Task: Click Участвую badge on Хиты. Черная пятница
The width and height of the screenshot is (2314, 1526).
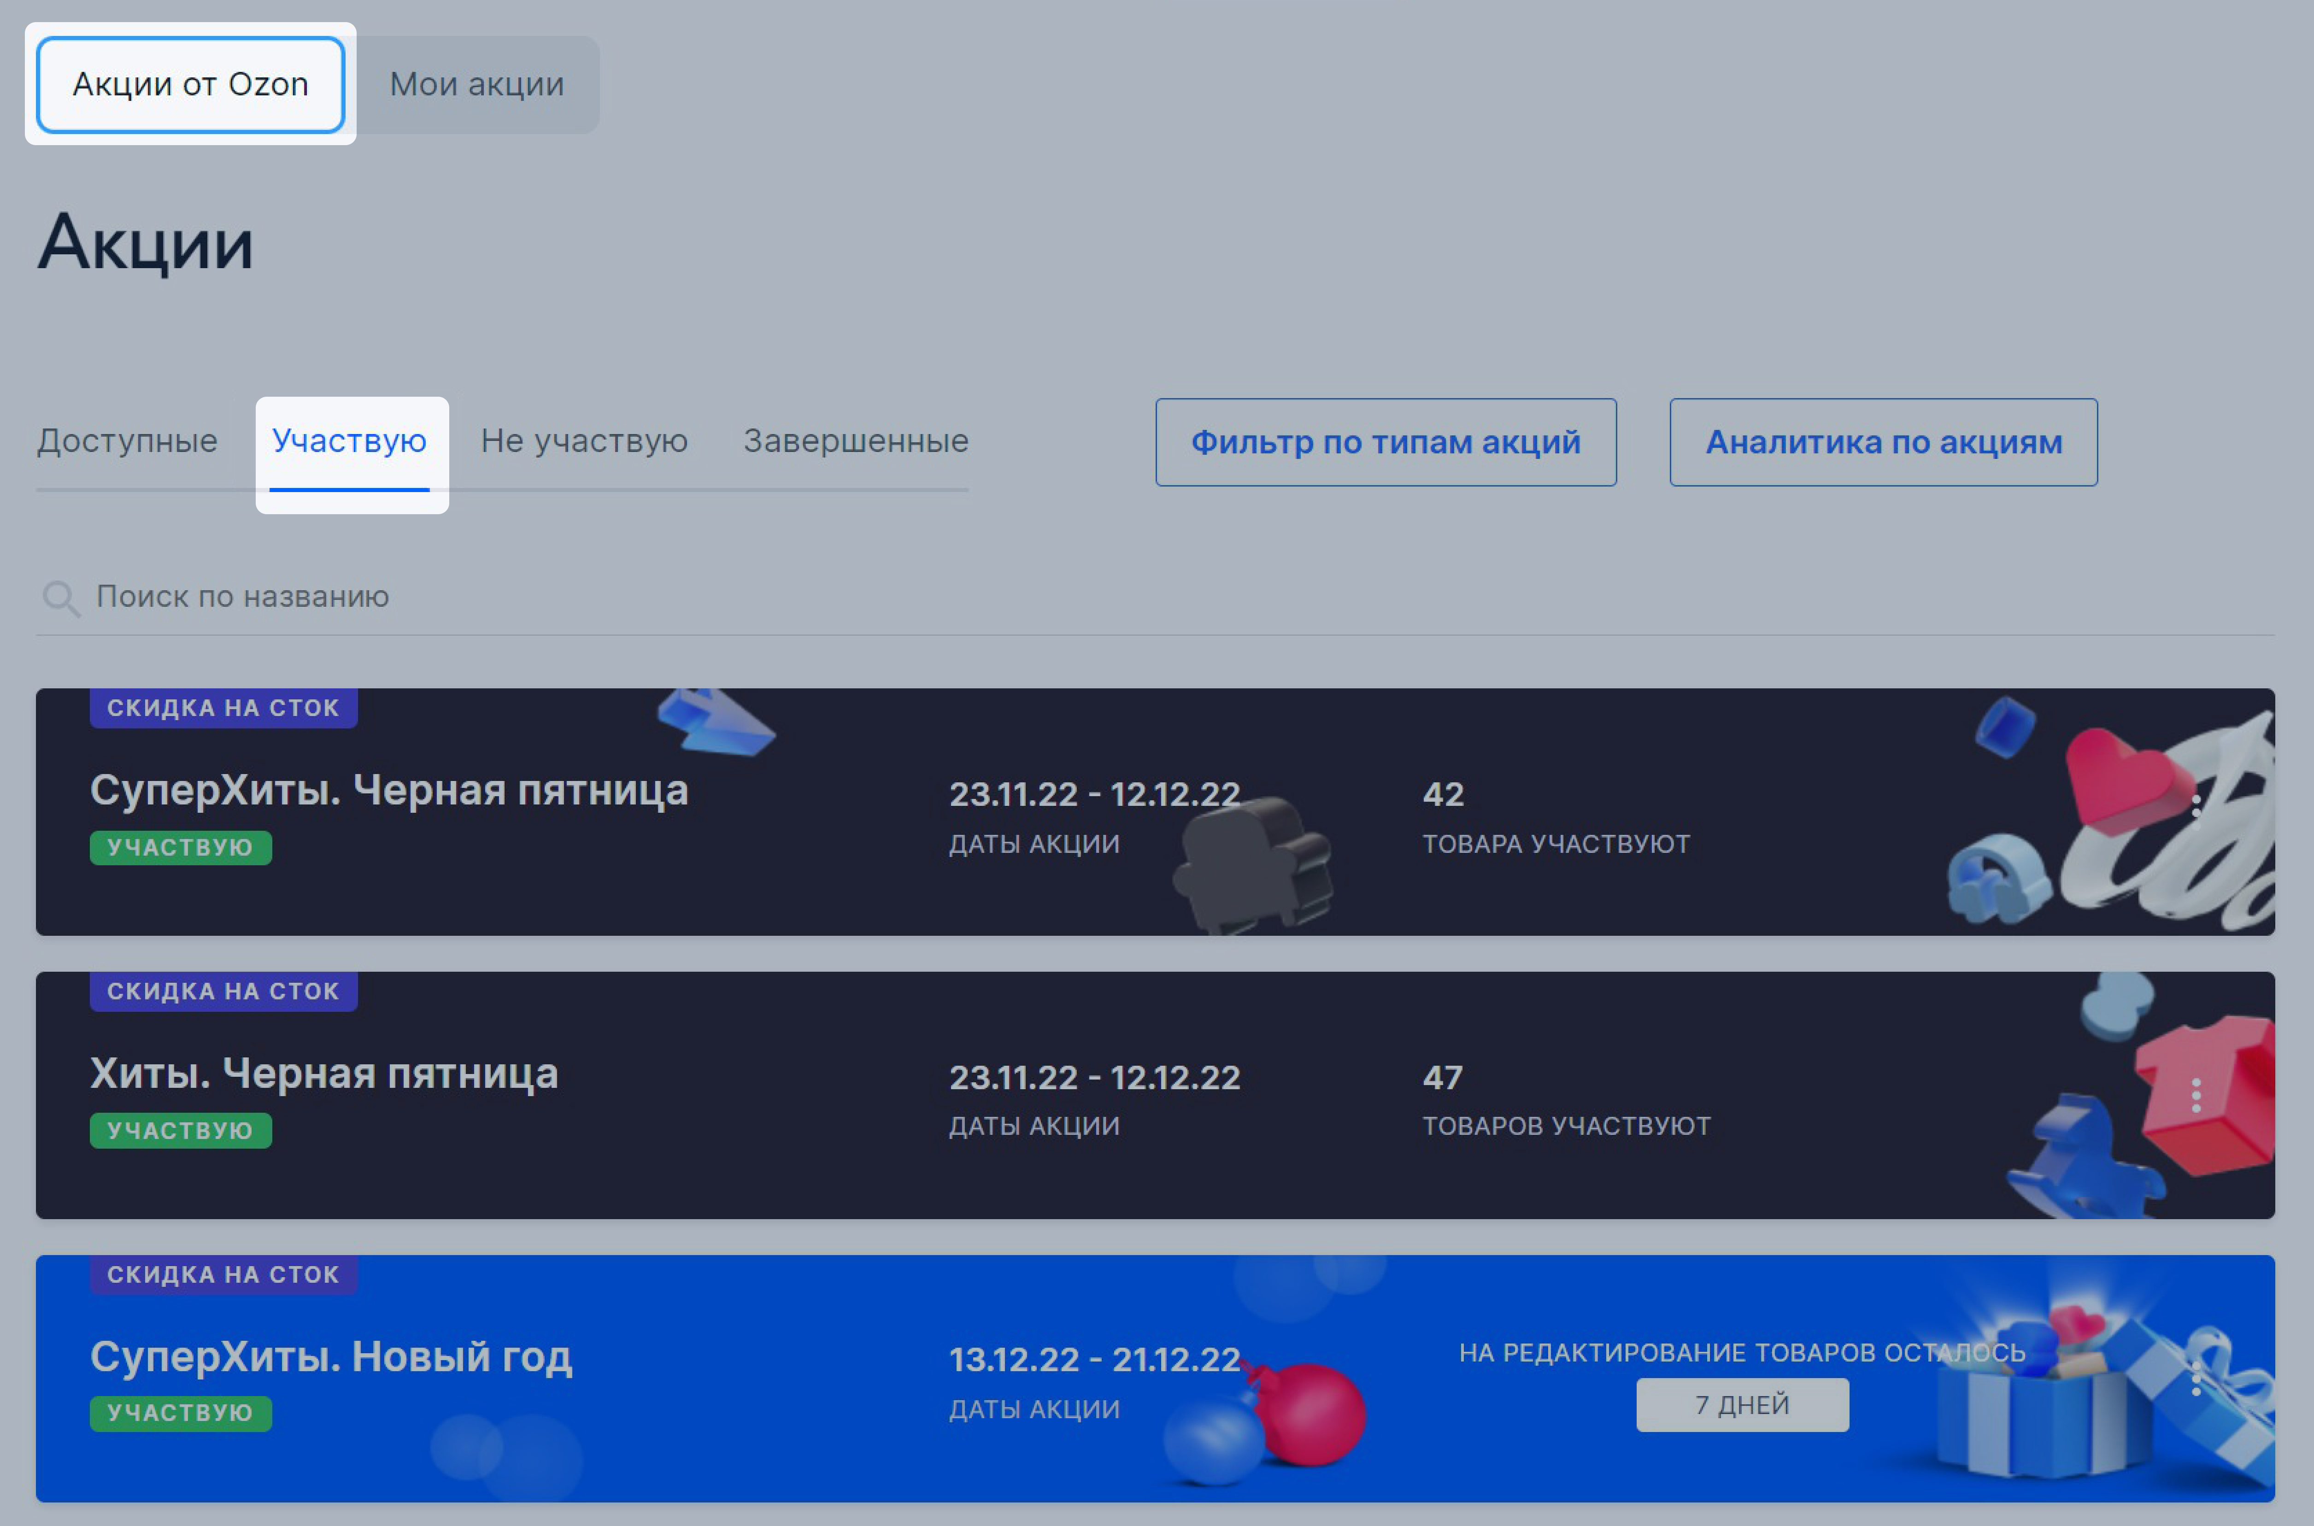Action: point(181,1131)
